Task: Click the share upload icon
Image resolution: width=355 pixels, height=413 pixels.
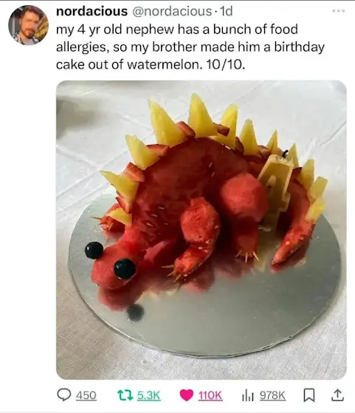Action: tap(338, 395)
